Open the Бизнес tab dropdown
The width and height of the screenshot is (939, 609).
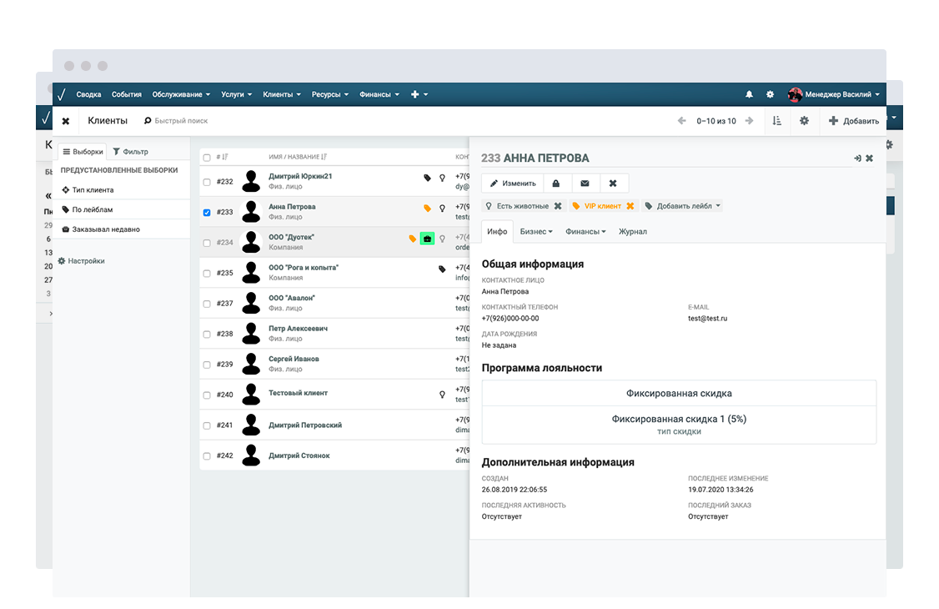pos(536,232)
